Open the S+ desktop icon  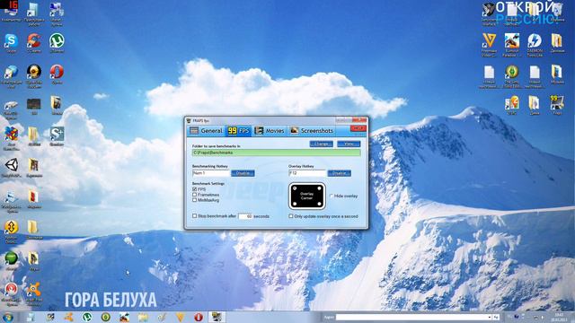(57, 135)
